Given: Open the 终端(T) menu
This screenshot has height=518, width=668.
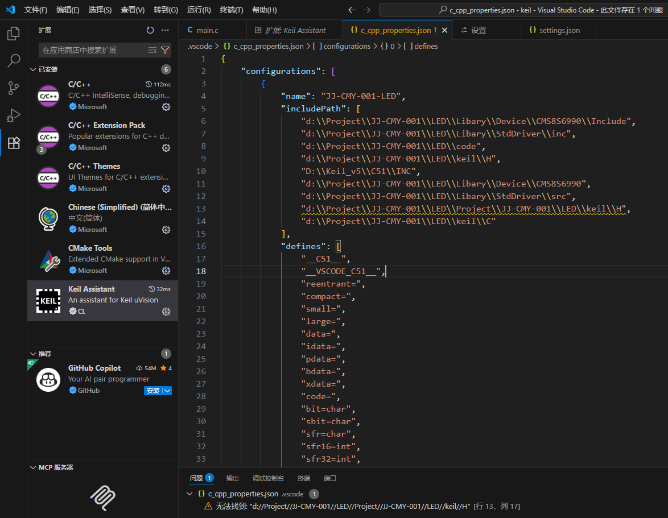Looking at the screenshot, I should click(x=231, y=10).
